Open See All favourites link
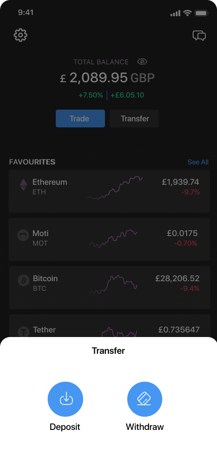Screen dimensions: 217x470 click(198, 162)
